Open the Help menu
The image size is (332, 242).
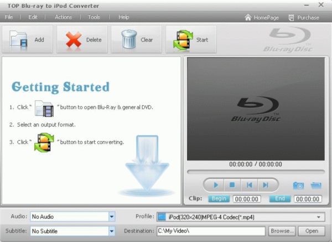123,17
